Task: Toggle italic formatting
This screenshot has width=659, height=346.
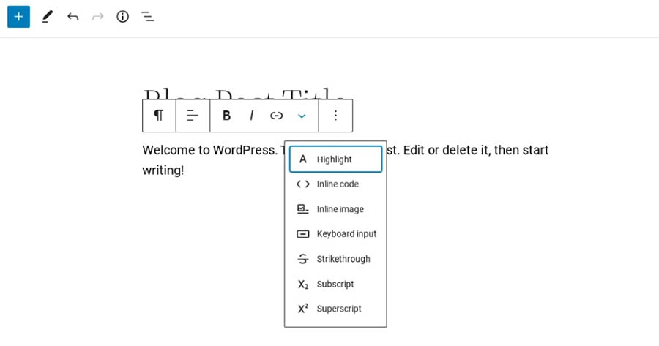Action: 251,116
